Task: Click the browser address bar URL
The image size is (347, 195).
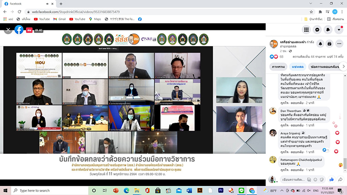Action: [75, 12]
